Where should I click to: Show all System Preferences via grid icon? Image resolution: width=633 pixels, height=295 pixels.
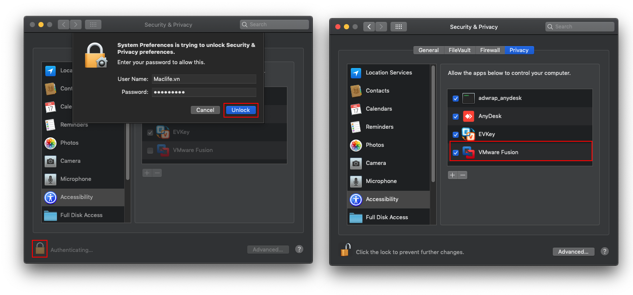(398, 26)
